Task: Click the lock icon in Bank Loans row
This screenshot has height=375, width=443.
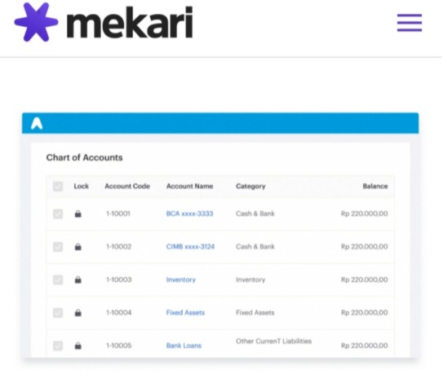Action: [x=78, y=346]
